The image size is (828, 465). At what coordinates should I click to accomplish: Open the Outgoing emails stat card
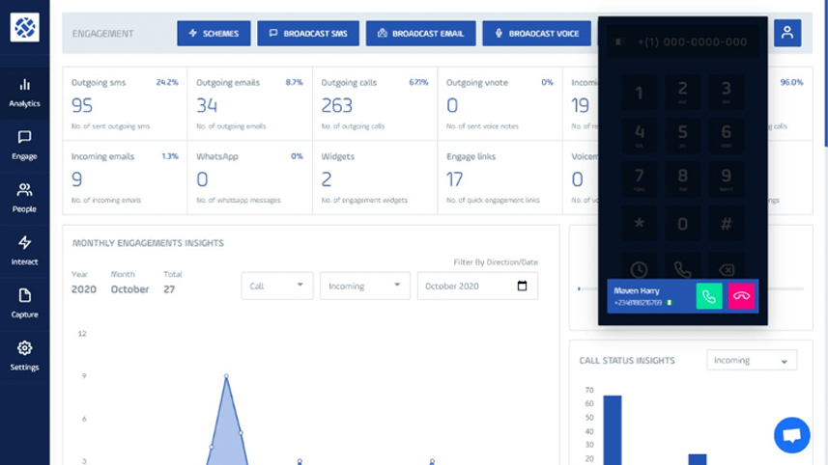(x=250, y=104)
